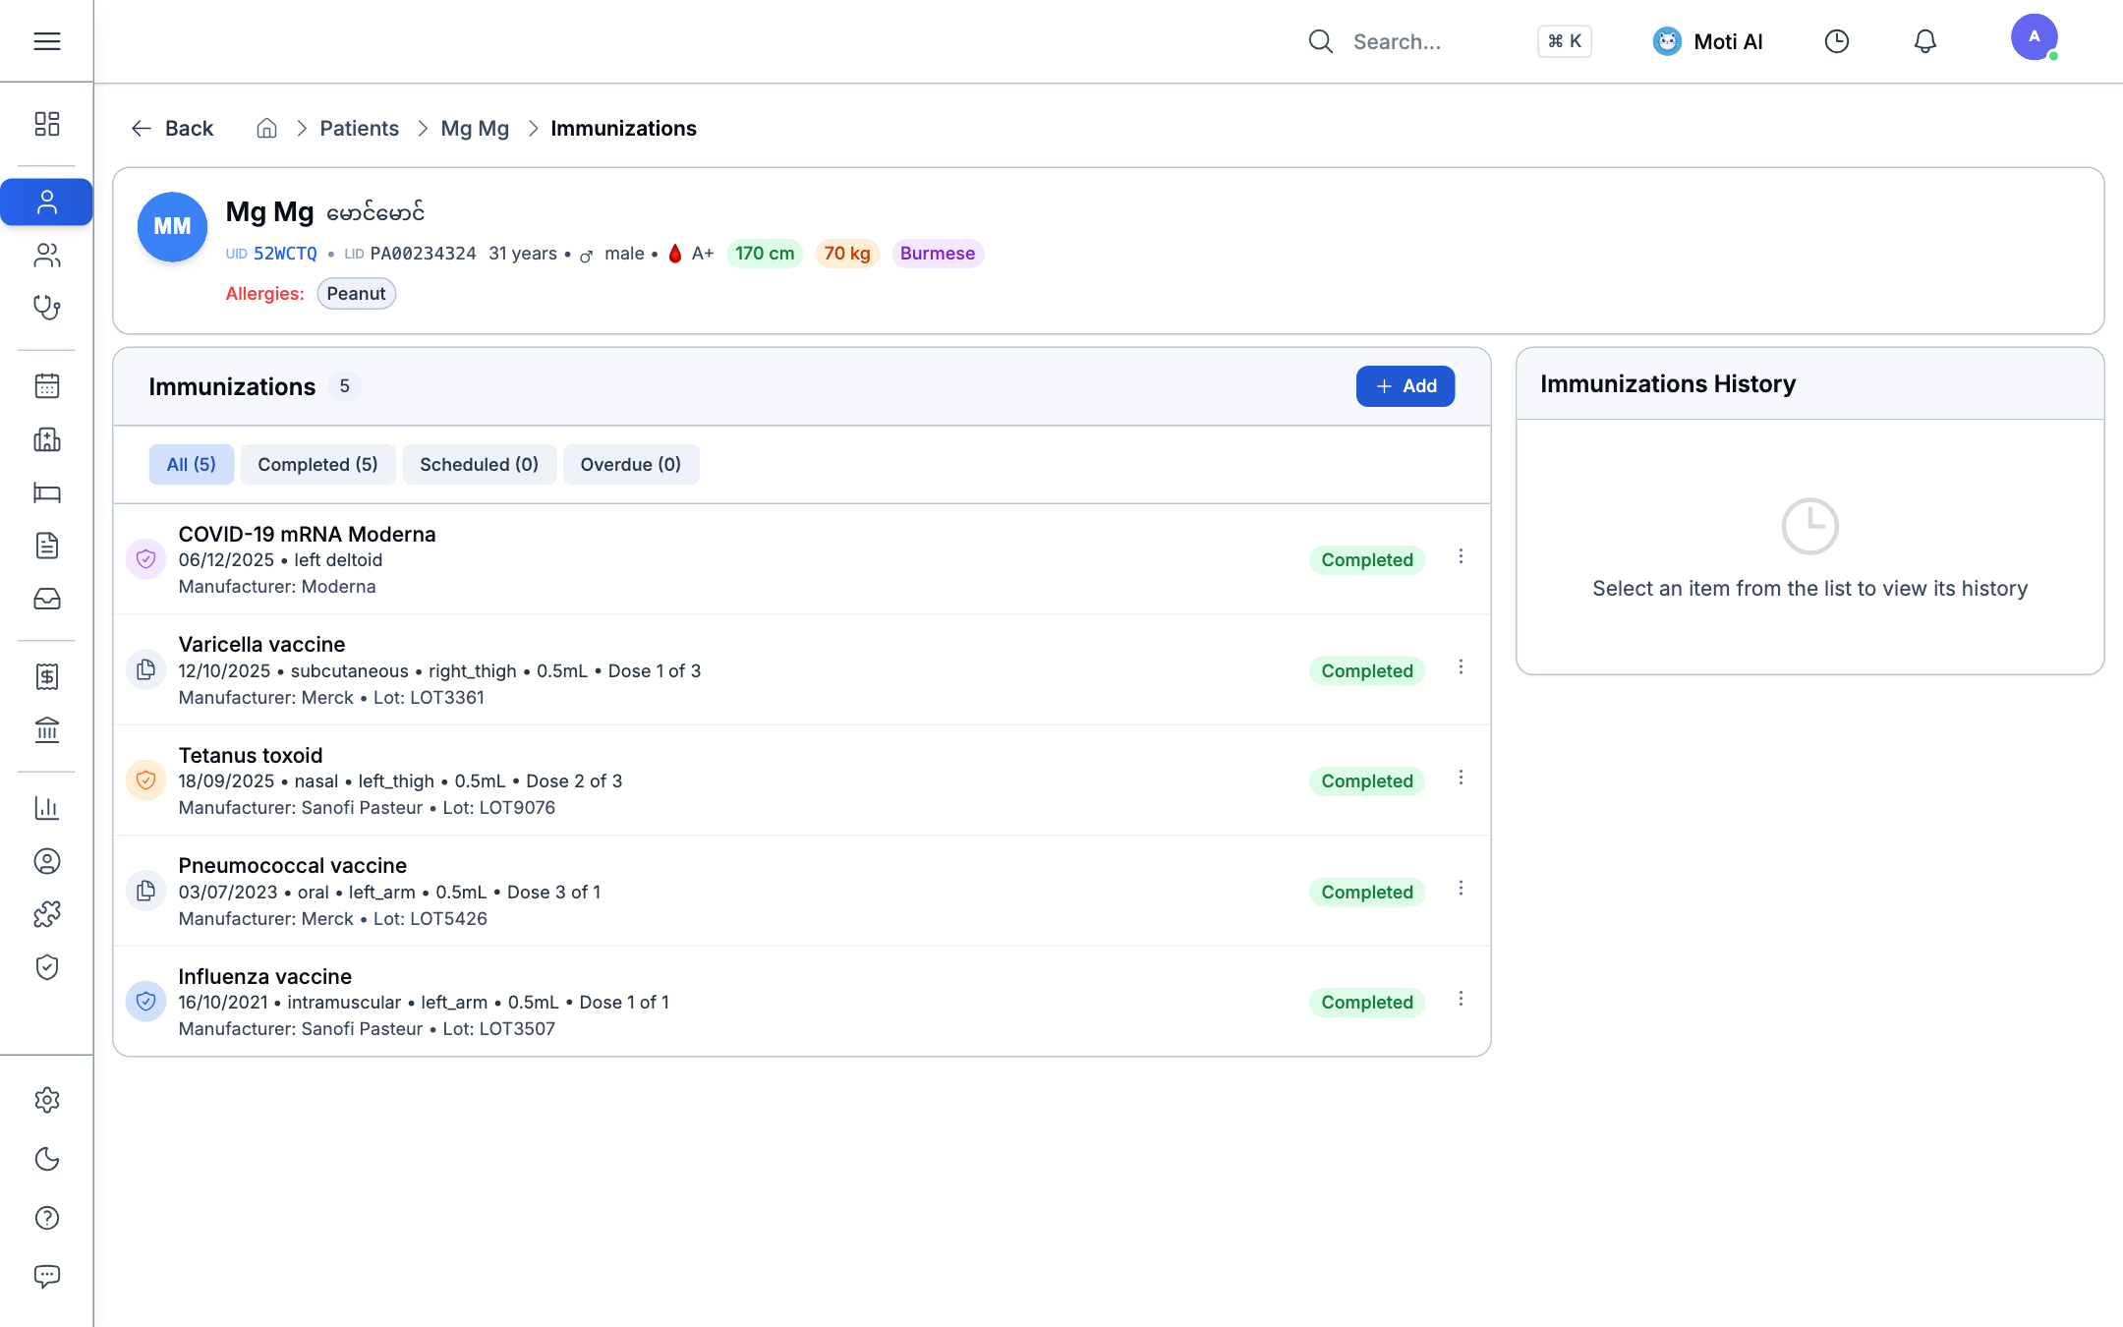
Task: Open the puzzle piece integrations icon
Action: click(x=46, y=914)
